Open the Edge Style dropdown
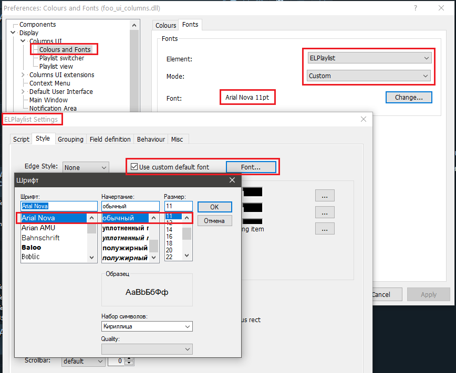 click(x=86, y=167)
